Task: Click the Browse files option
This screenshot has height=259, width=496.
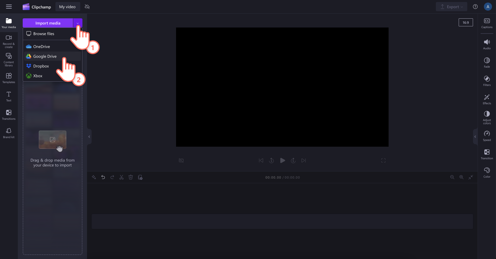Action: point(44,34)
